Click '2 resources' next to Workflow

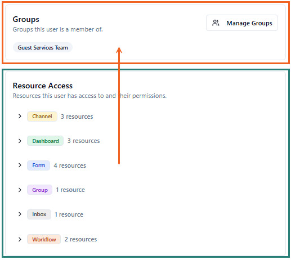coord(80,239)
